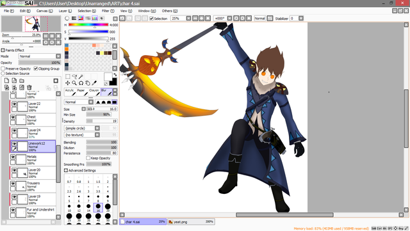Click the layer mask icon
410x231 pixels.
pos(56,81)
